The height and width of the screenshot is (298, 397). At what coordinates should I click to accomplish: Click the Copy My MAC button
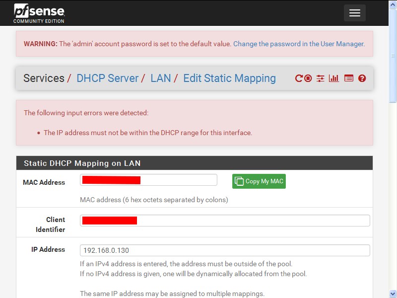tap(259, 181)
